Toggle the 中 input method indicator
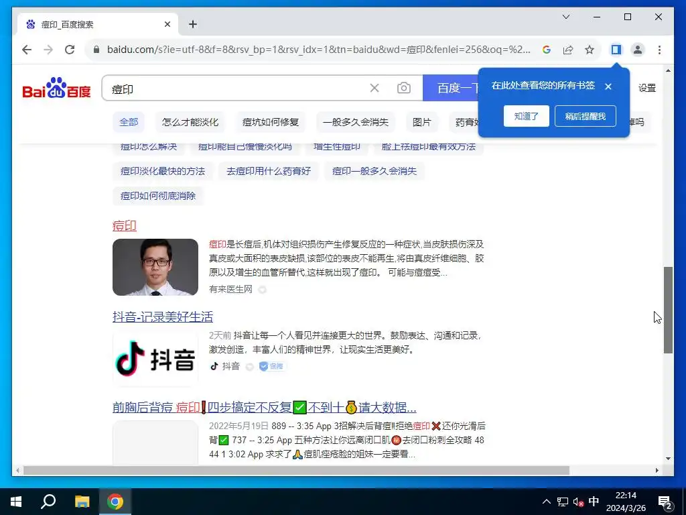 [x=594, y=501]
